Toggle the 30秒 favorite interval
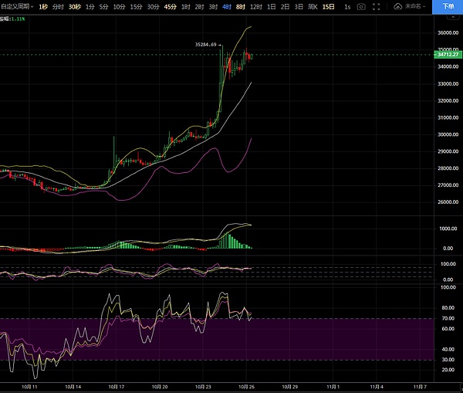Screen dimensions: 463x393 74,6
